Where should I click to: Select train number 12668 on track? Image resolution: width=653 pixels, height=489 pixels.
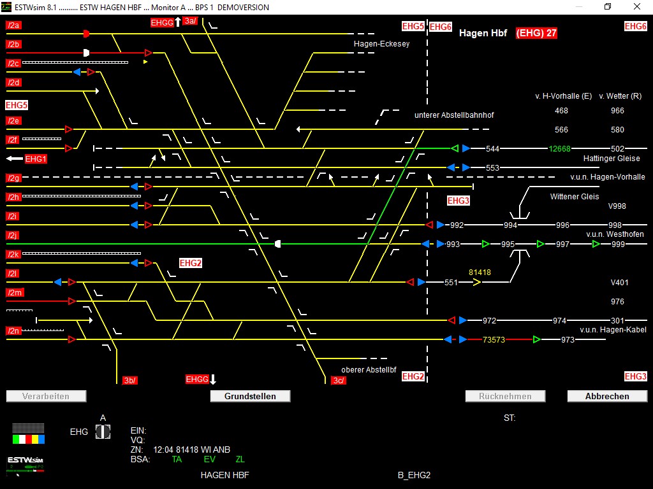point(559,149)
